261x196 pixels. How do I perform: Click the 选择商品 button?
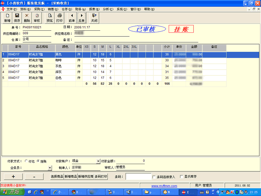pos(57,177)
